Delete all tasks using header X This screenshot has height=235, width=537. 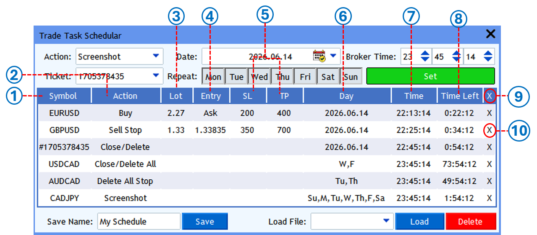click(489, 96)
